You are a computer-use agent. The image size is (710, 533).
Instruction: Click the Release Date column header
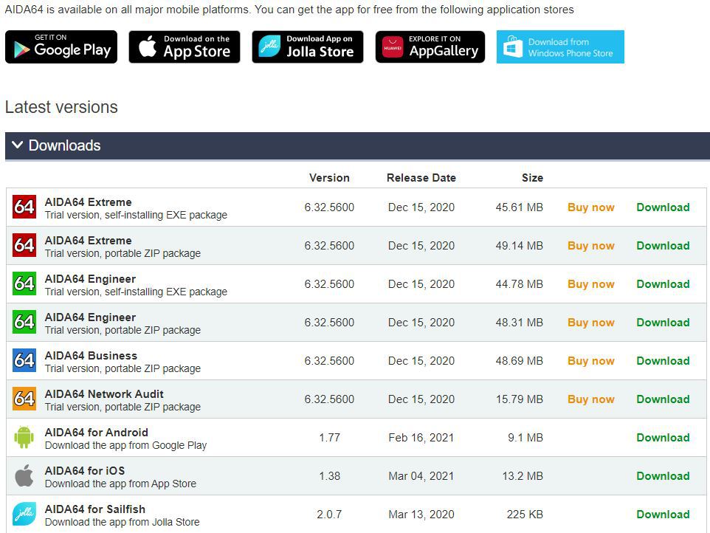pos(421,177)
